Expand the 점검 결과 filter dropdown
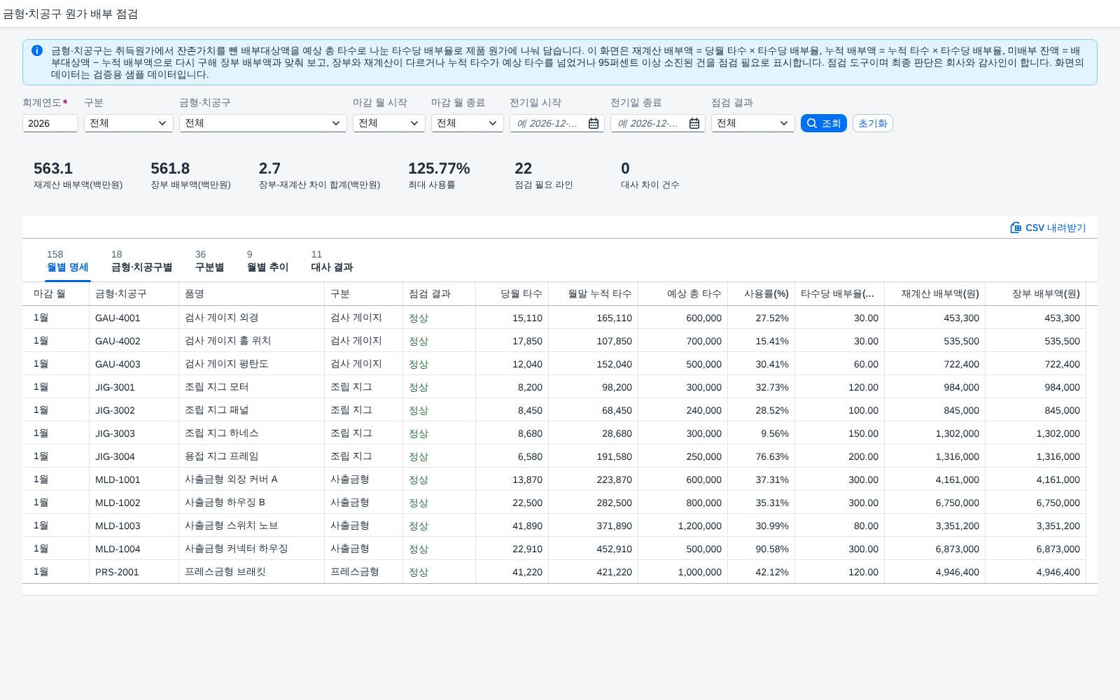 point(753,123)
